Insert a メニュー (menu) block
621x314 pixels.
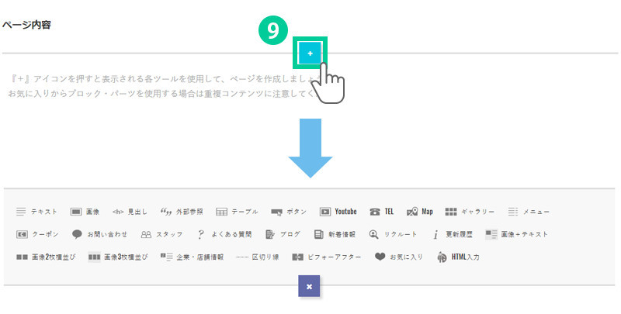click(528, 211)
